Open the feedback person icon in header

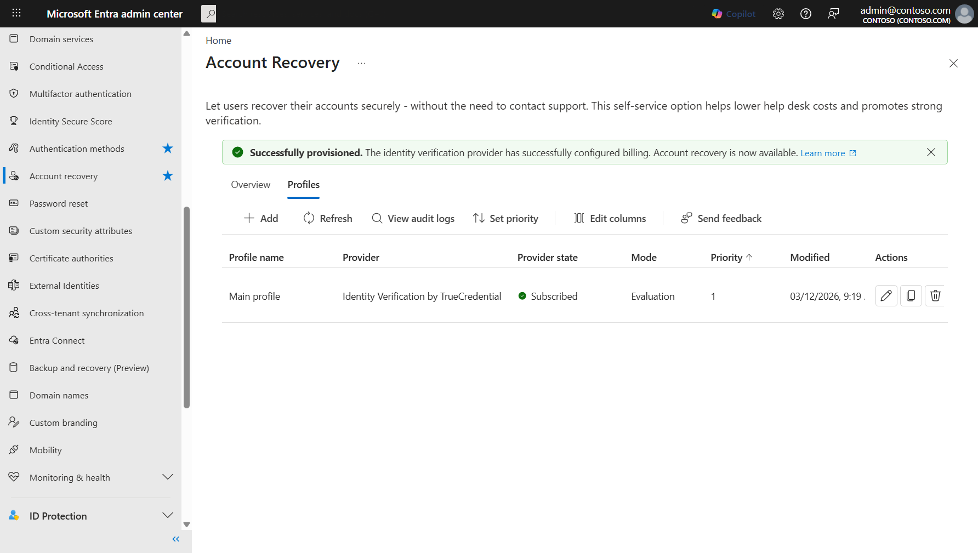tap(833, 14)
